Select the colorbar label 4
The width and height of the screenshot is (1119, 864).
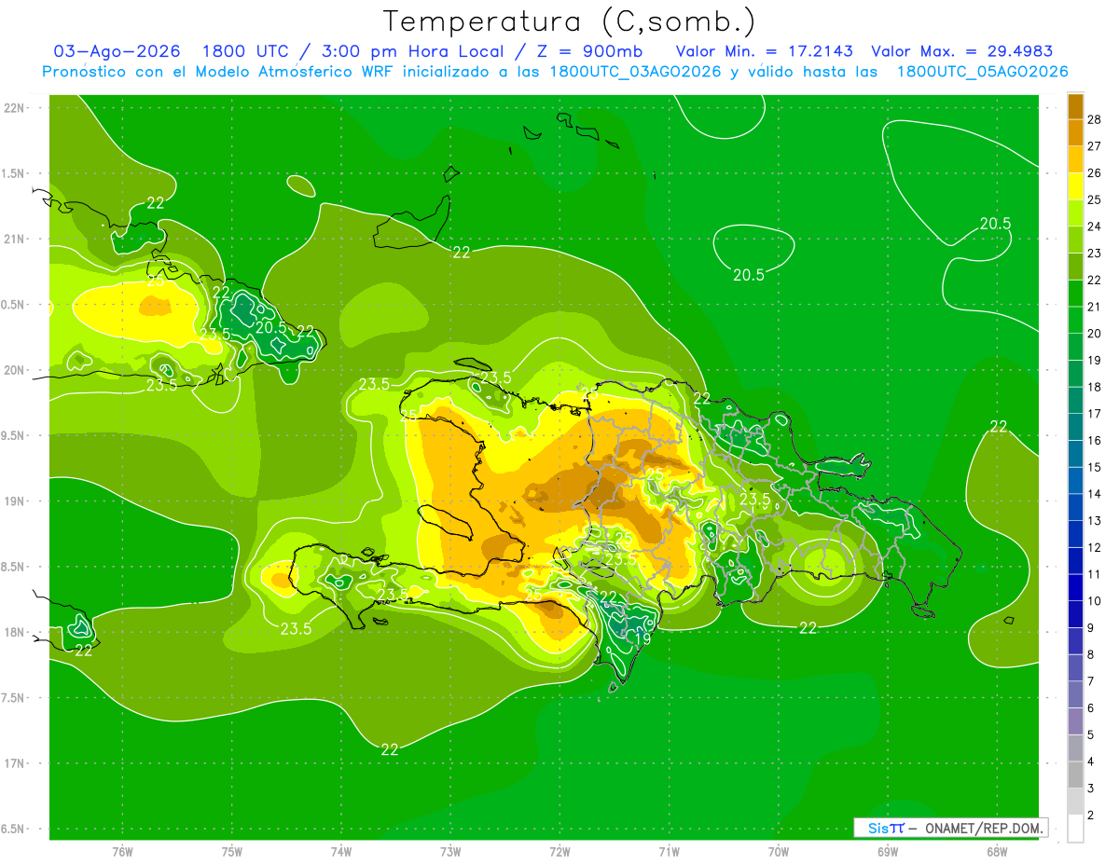click(1091, 761)
